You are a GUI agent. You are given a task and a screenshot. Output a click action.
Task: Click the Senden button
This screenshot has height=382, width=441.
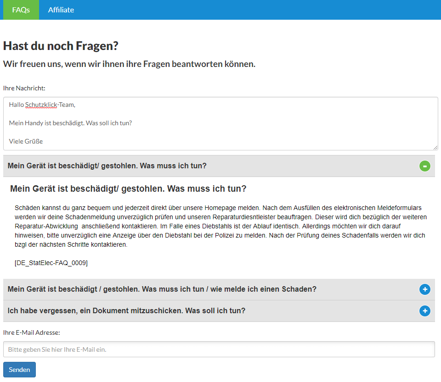19,370
